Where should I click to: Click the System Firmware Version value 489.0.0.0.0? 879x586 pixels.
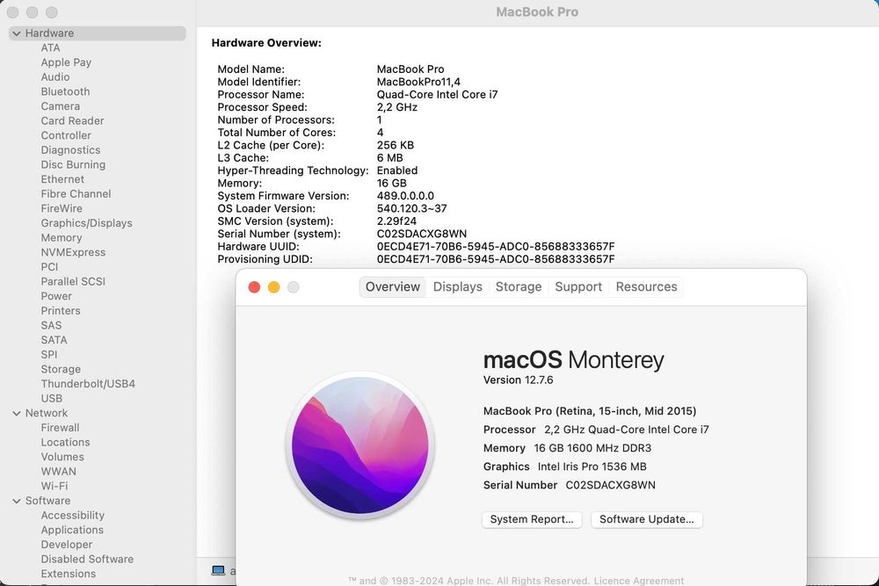tap(405, 196)
